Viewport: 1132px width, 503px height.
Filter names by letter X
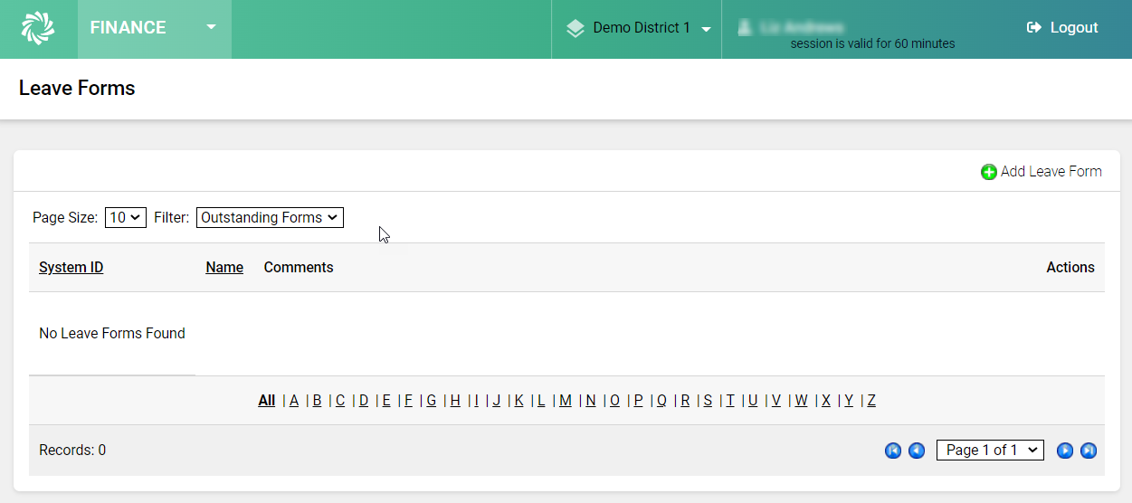(x=826, y=401)
